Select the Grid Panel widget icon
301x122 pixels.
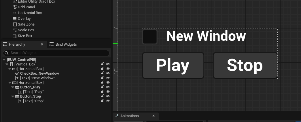point(15,7)
